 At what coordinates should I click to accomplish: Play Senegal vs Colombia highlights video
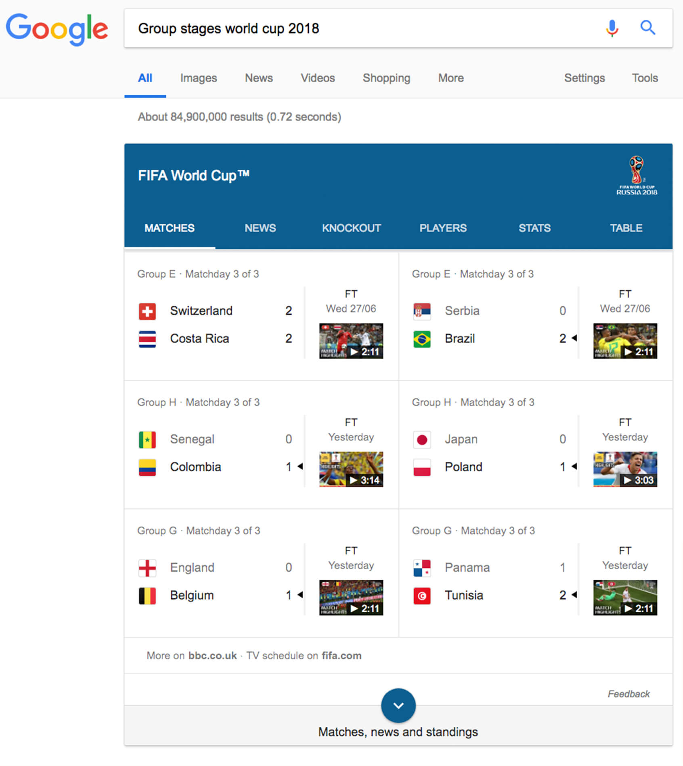351,469
